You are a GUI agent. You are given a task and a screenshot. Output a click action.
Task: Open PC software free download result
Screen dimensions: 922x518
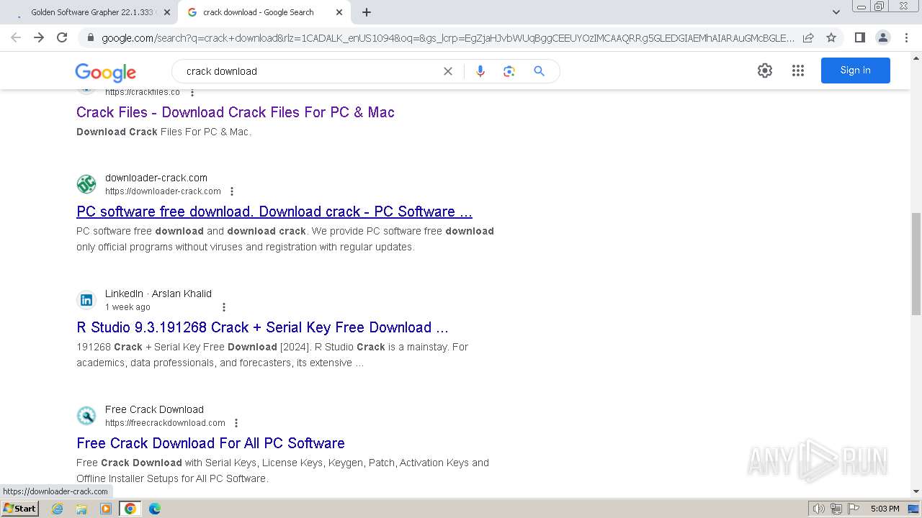274,212
